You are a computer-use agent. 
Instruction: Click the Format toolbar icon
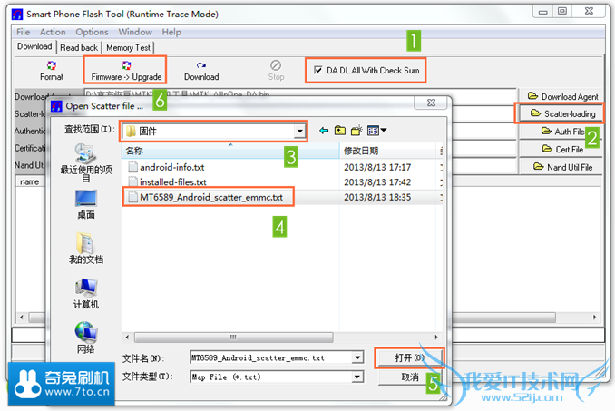click(x=52, y=71)
